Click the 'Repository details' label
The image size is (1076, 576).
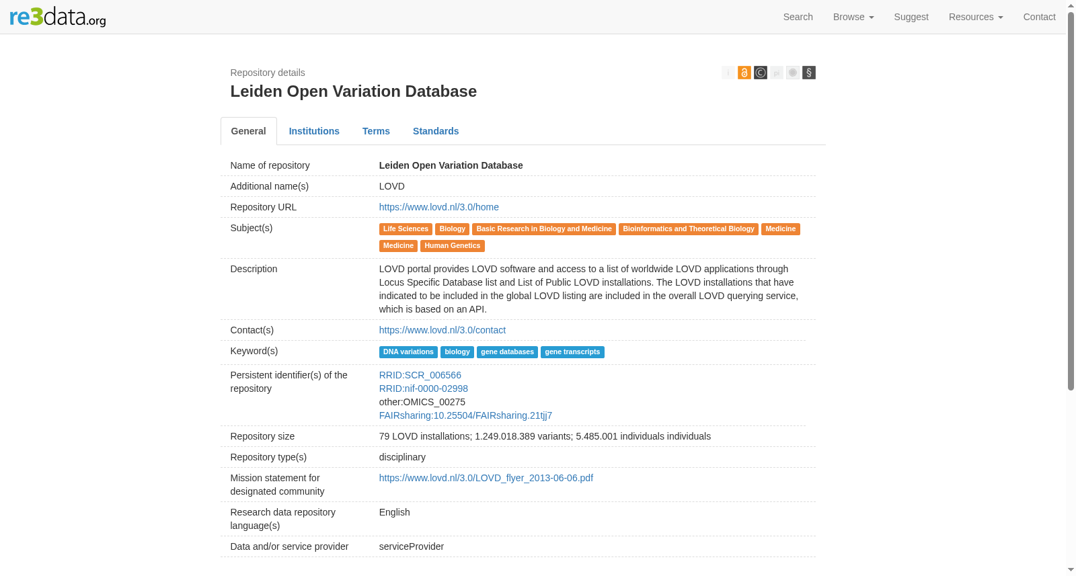click(x=268, y=73)
